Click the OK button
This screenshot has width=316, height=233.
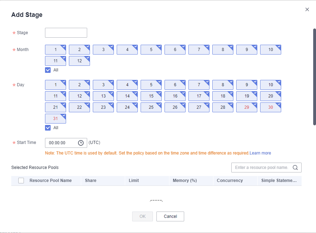(x=142, y=216)
